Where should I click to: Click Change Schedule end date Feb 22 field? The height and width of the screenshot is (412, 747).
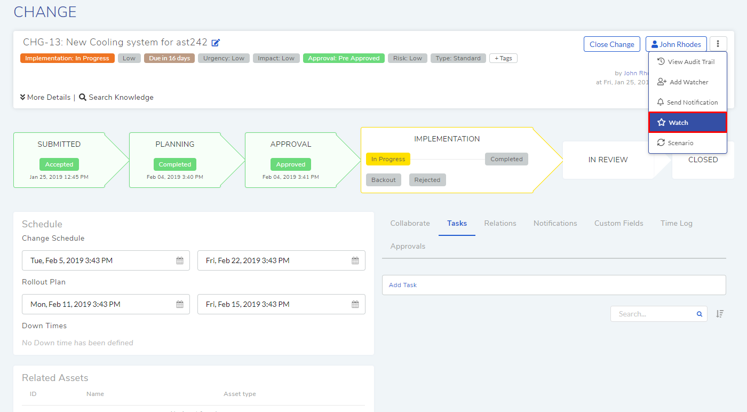pyautogui.click(x=281, y=260)
